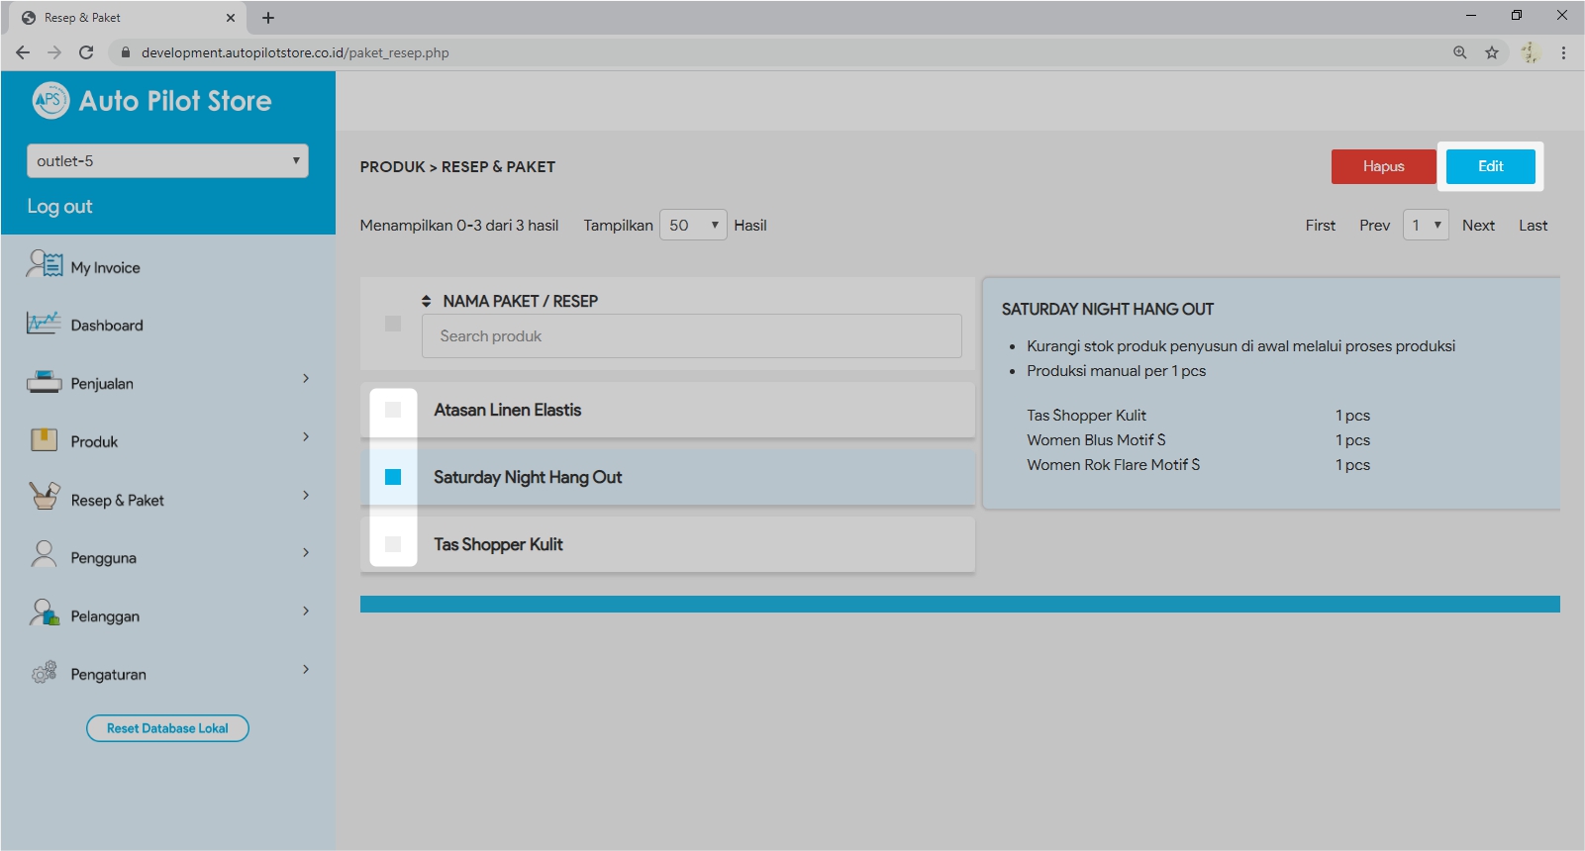This screenshot has height=851, width=1585.
Task: Click the Search produk input field
Action: [x=691, y=336]
